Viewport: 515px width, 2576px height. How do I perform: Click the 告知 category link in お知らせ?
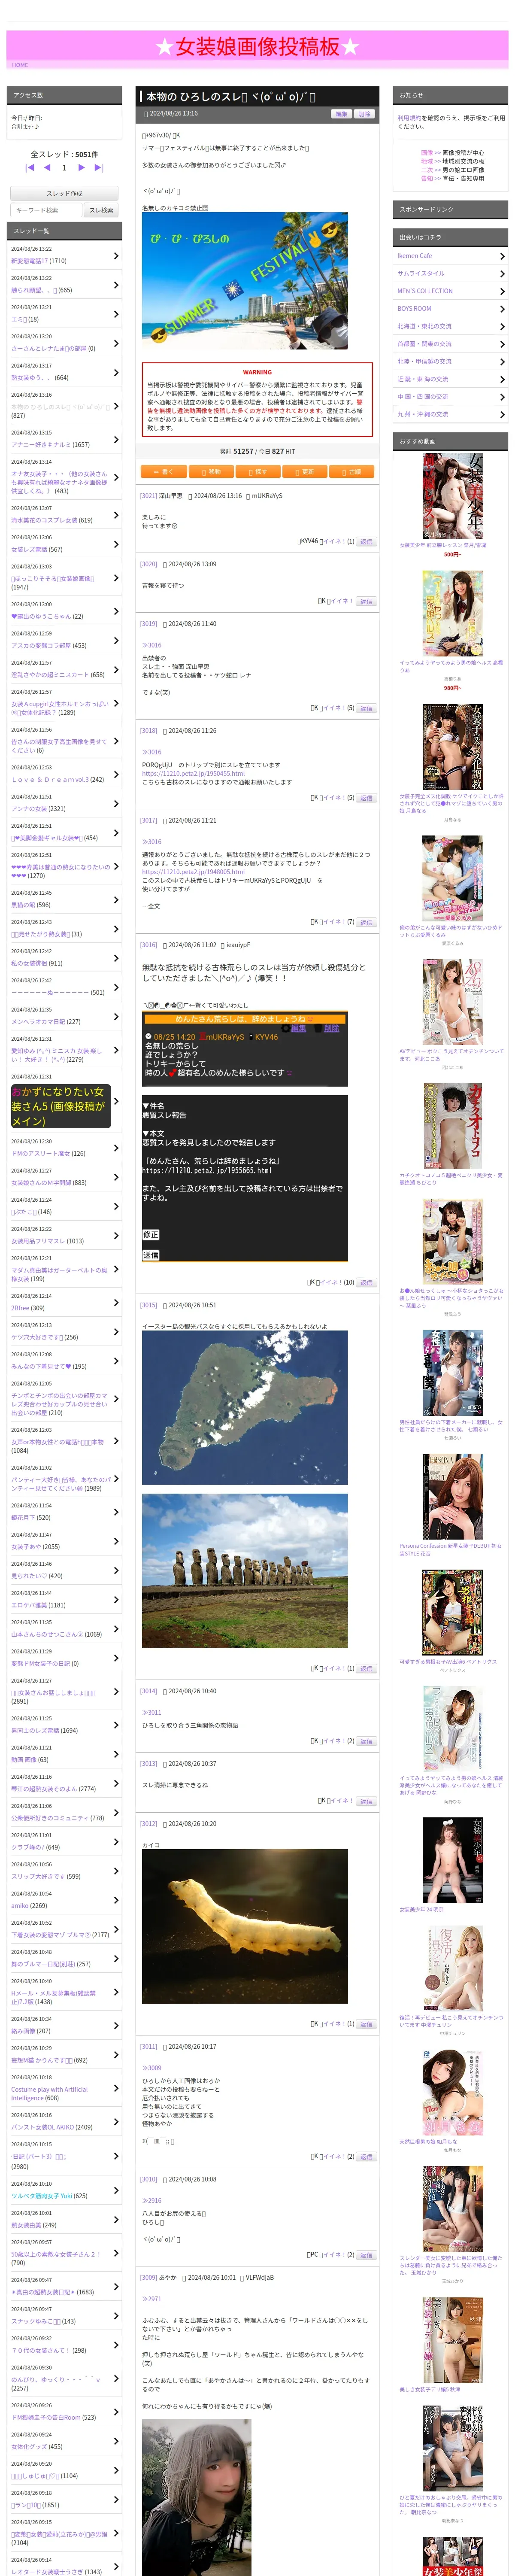427,178
